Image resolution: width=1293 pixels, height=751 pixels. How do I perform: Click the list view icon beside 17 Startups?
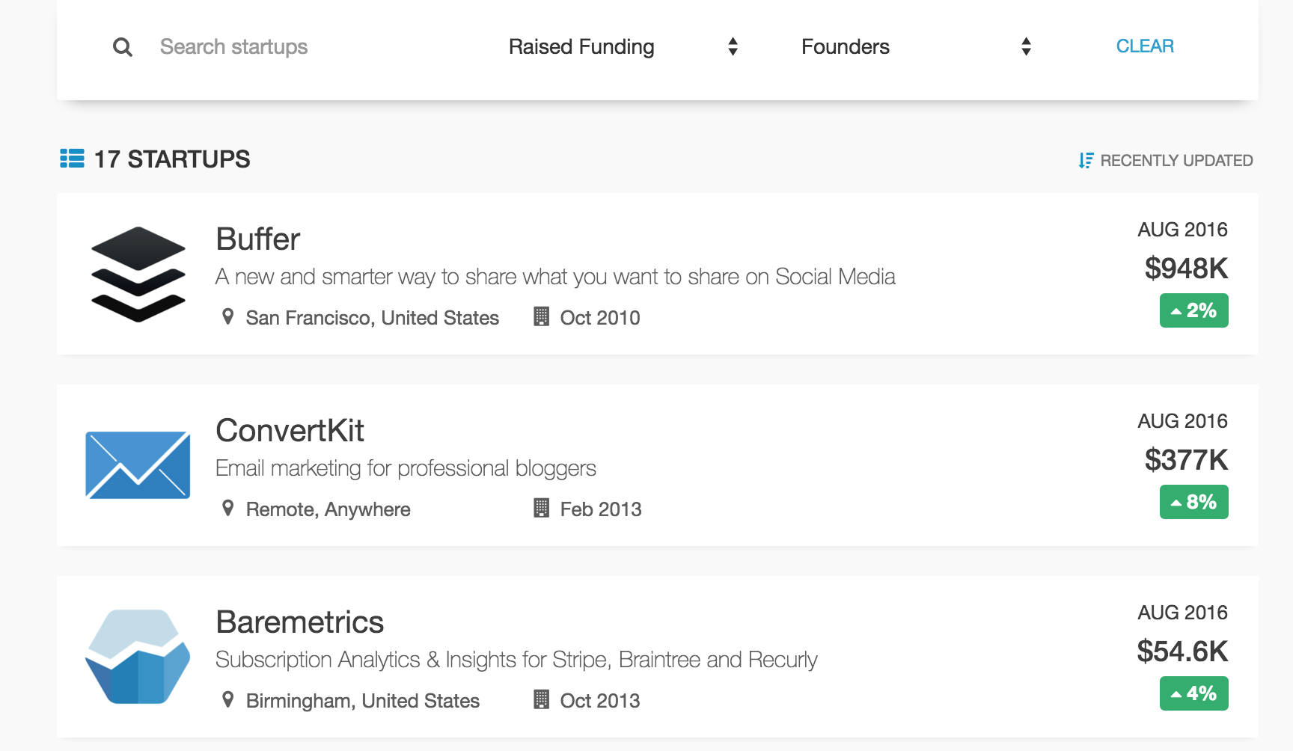pyautogui.click(x=72, y=159)
